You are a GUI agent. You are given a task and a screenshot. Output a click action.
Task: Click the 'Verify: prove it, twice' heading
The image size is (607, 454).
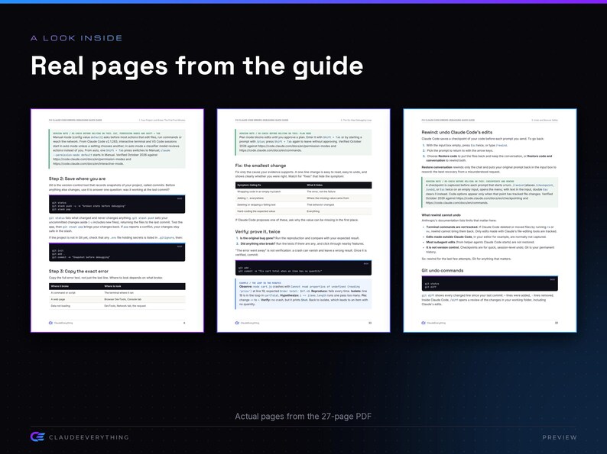click(x=258, y=231)
